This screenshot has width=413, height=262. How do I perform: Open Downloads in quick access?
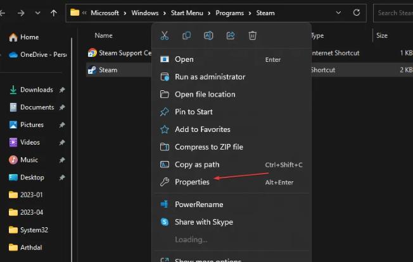[x=36, y=90]
